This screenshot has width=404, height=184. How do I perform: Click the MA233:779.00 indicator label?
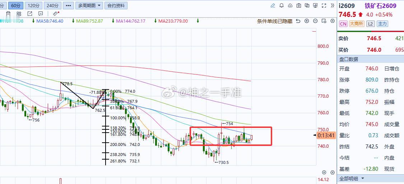tap(173, 21)
